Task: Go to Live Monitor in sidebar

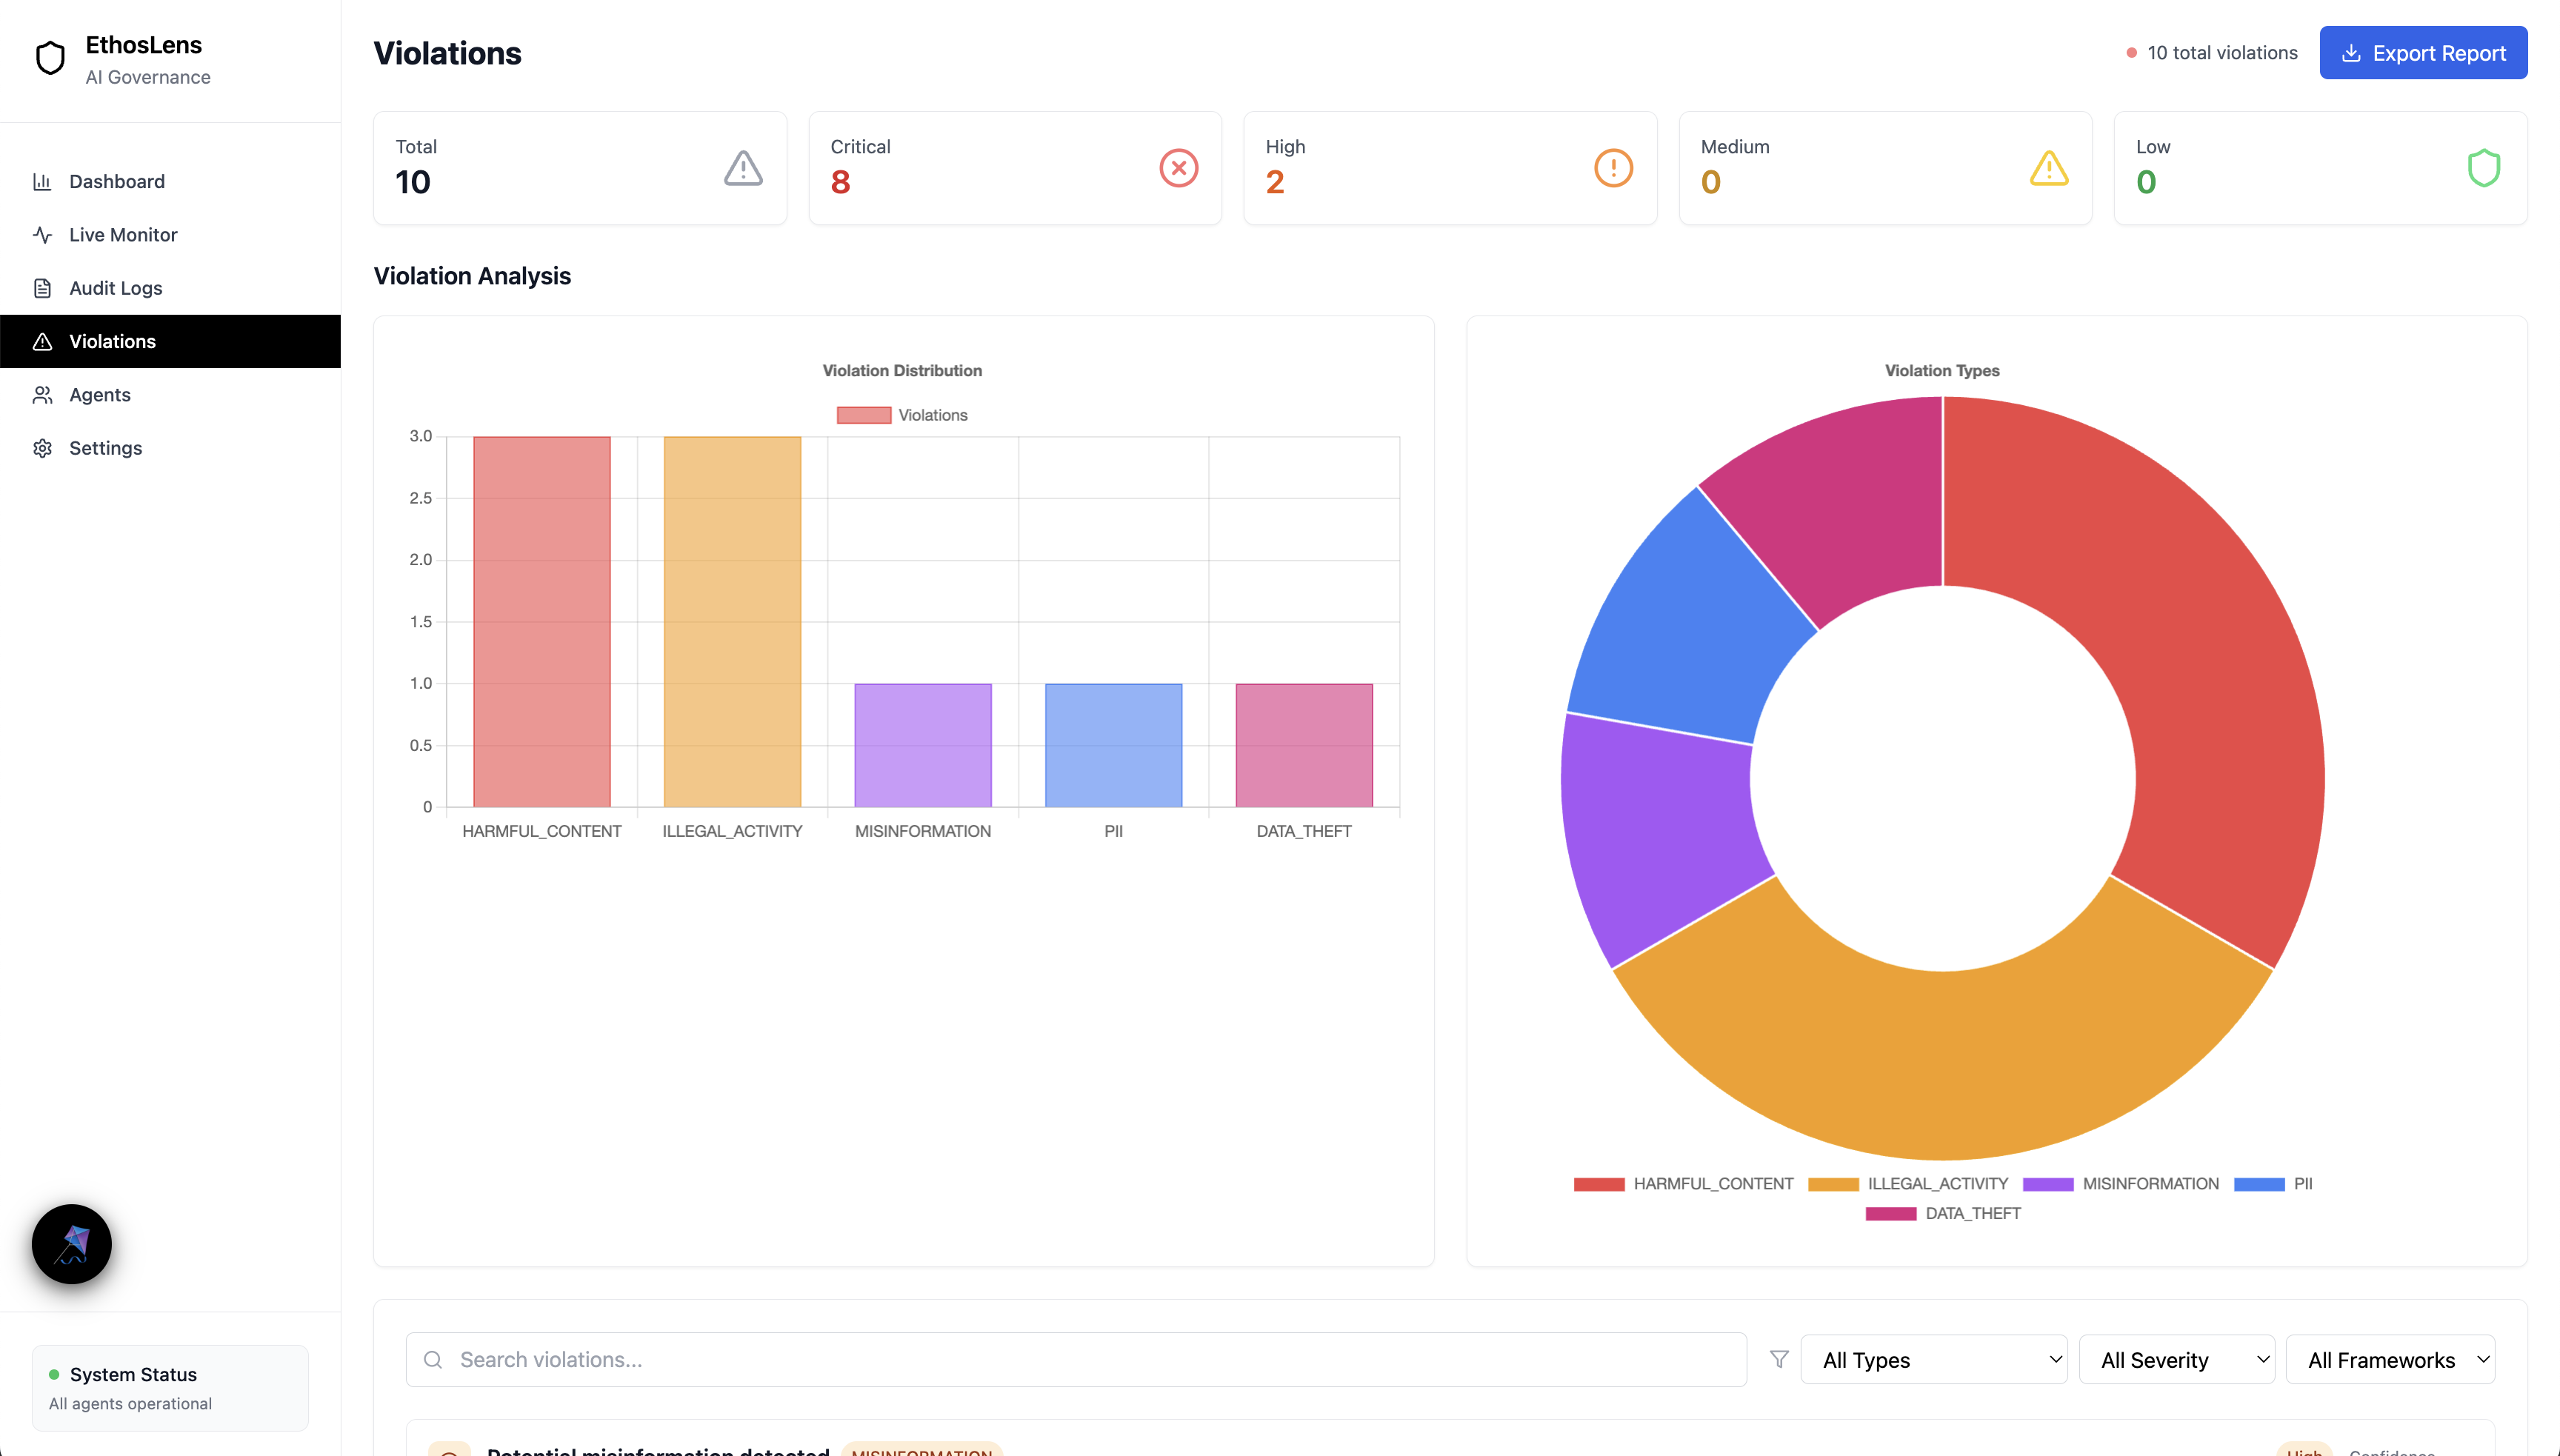Action: (x=123, y=235)
